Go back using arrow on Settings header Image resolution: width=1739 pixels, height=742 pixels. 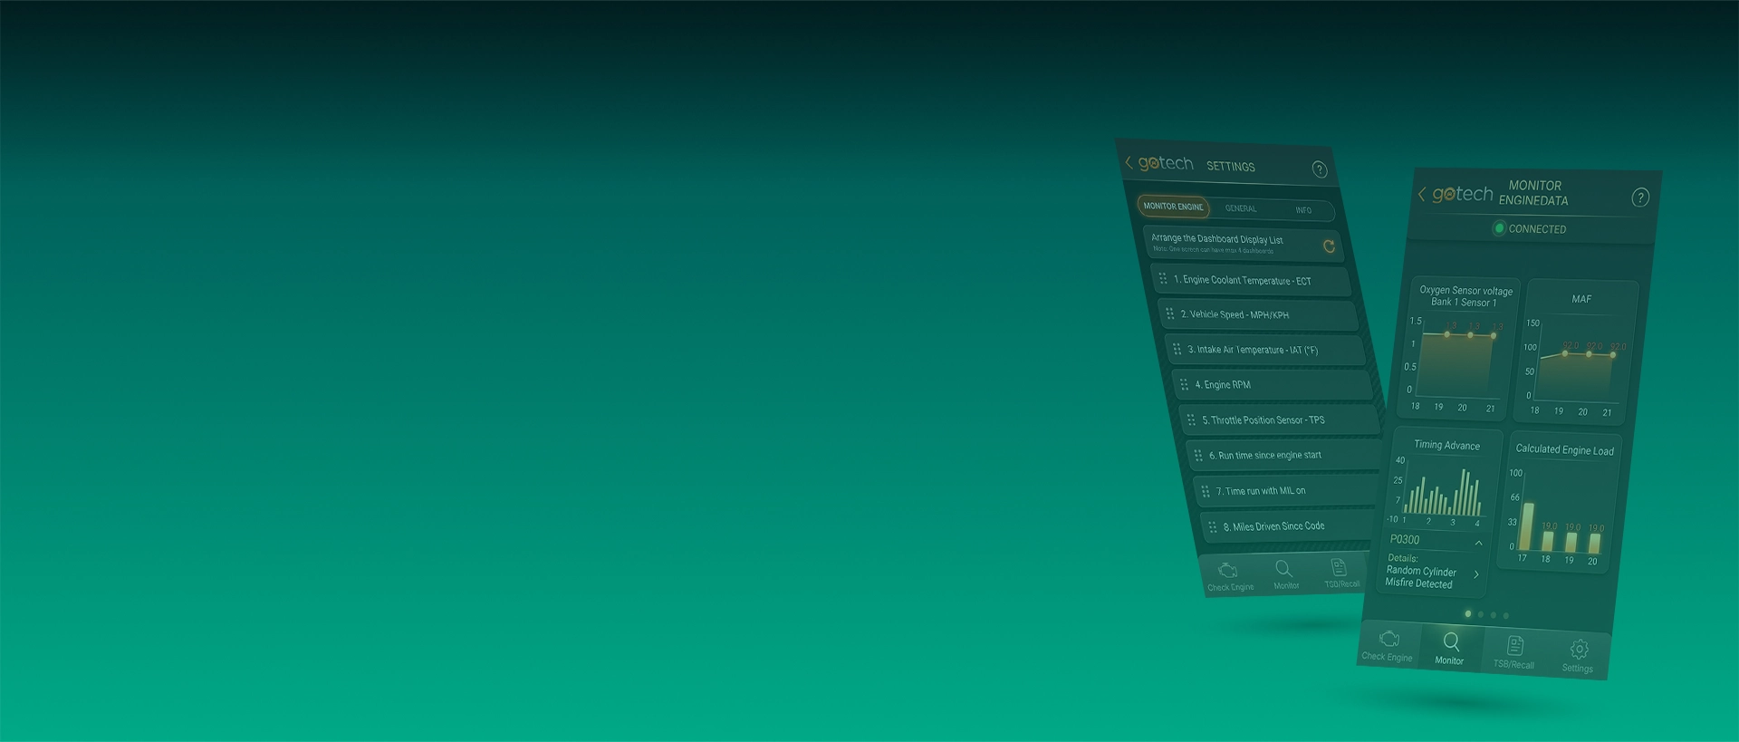[x=1129, y=163]
